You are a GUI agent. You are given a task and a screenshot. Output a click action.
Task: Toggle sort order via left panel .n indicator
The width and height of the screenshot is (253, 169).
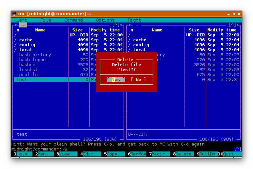[x=17, y=30]
